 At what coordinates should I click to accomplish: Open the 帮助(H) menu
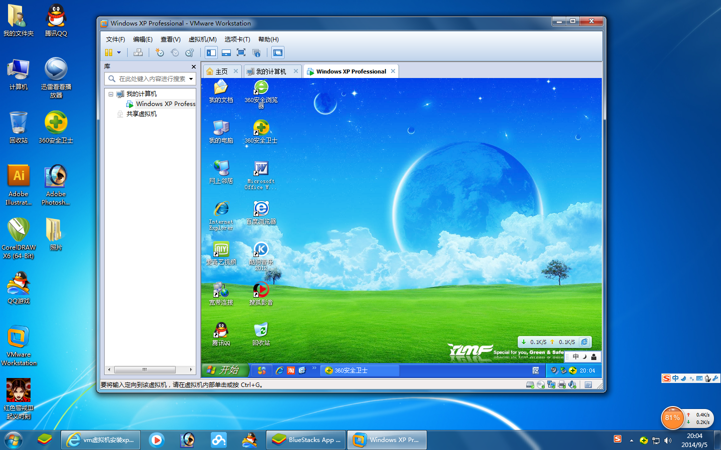[268, 39]
